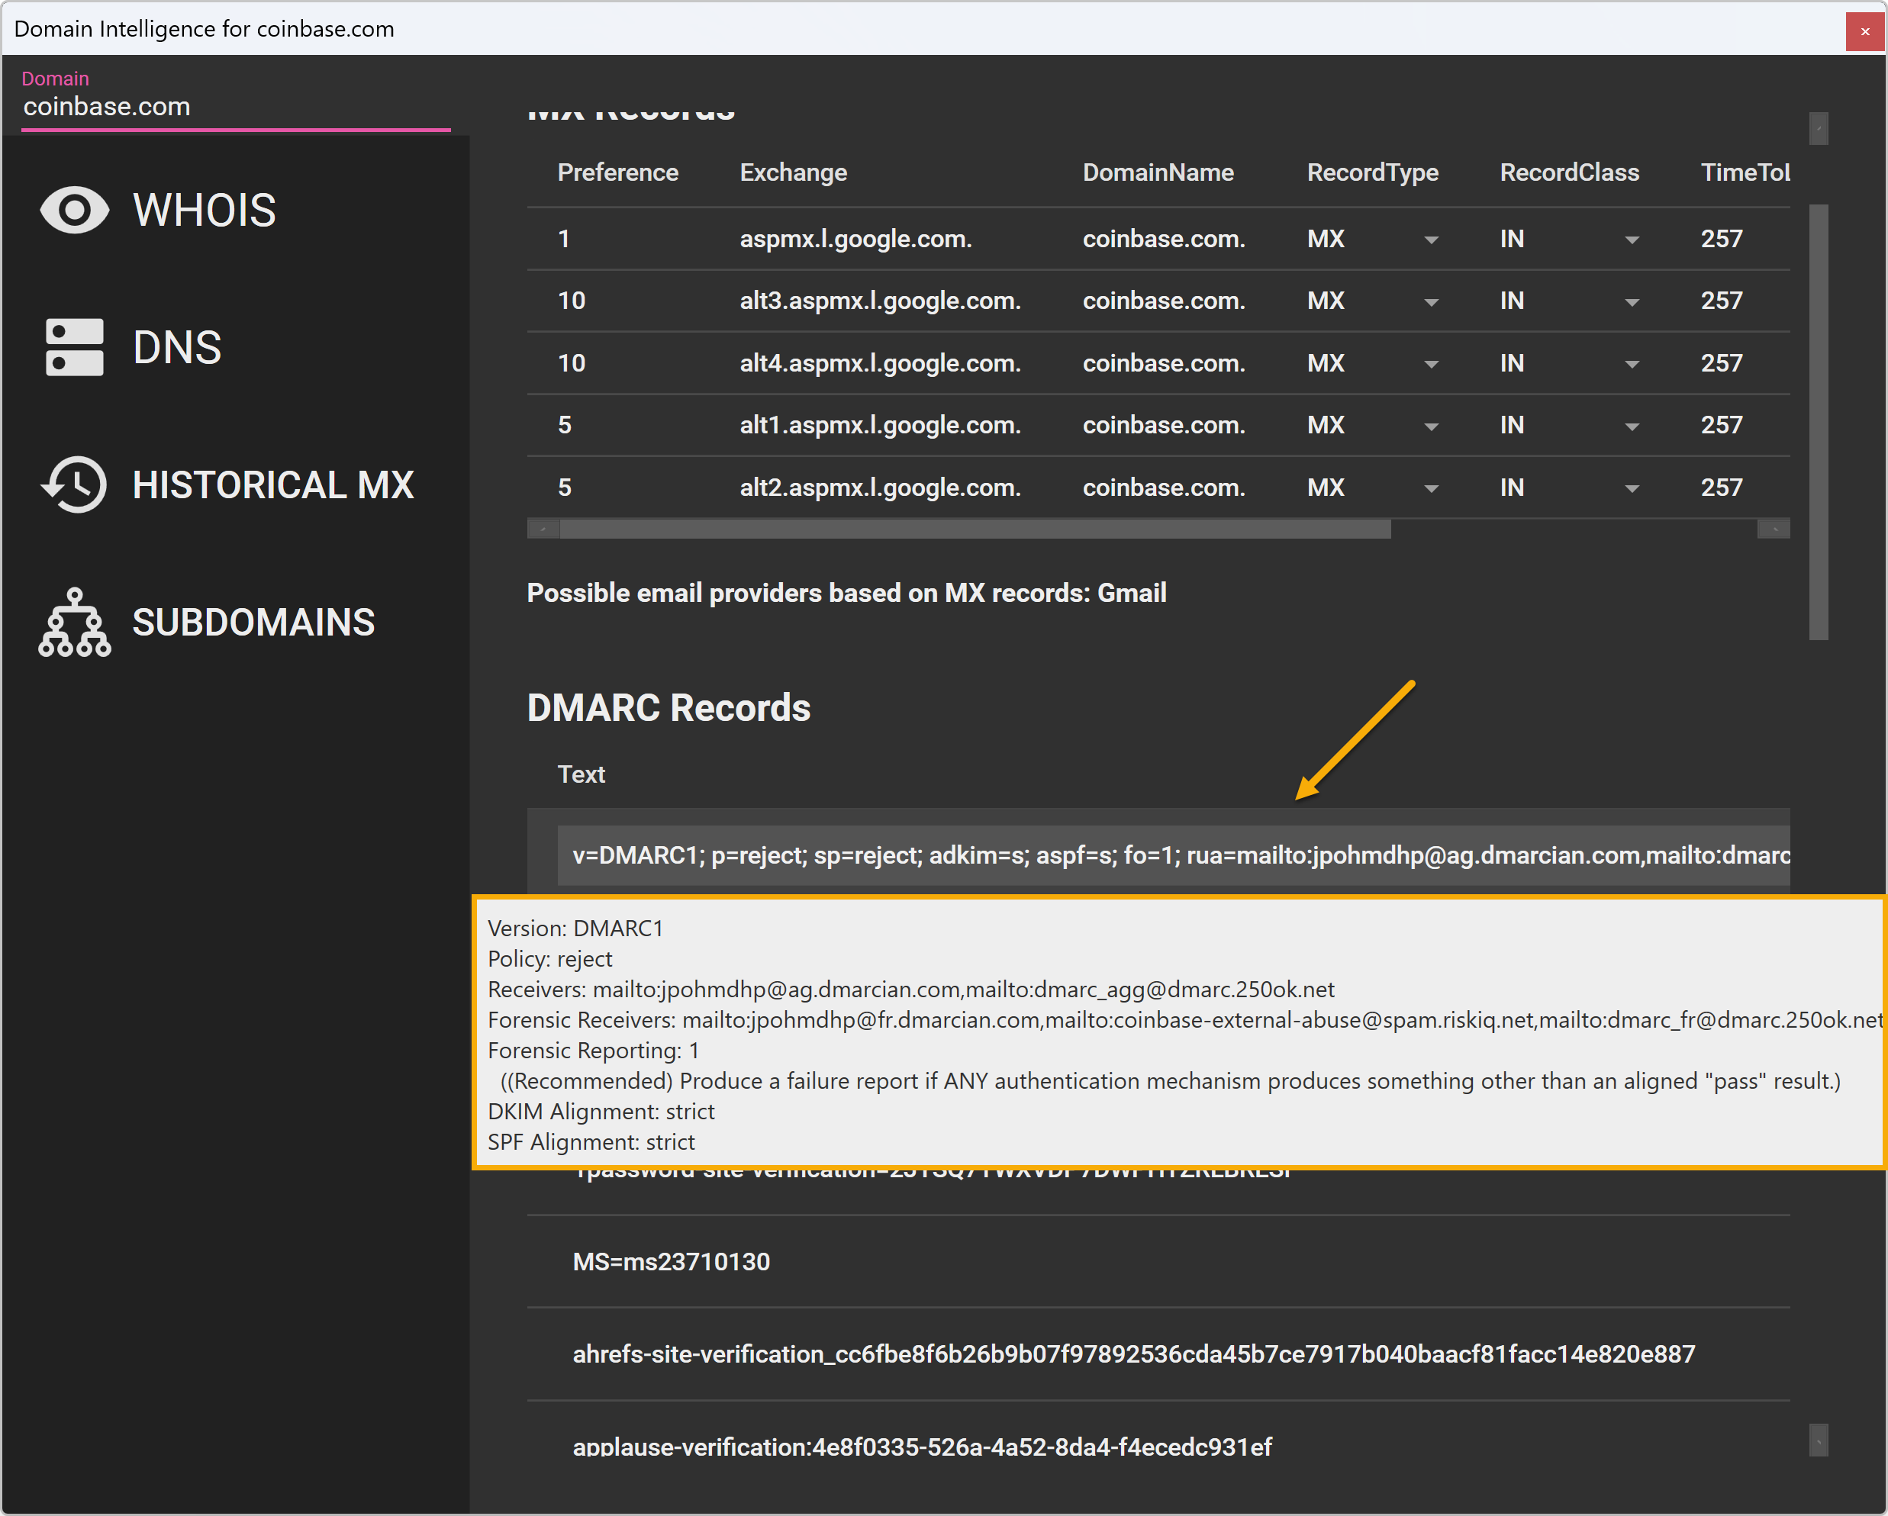This screenshot has width=1888, height=1516.
Task: Close the Domain Intelligence window
Action: pos(1864,31)
